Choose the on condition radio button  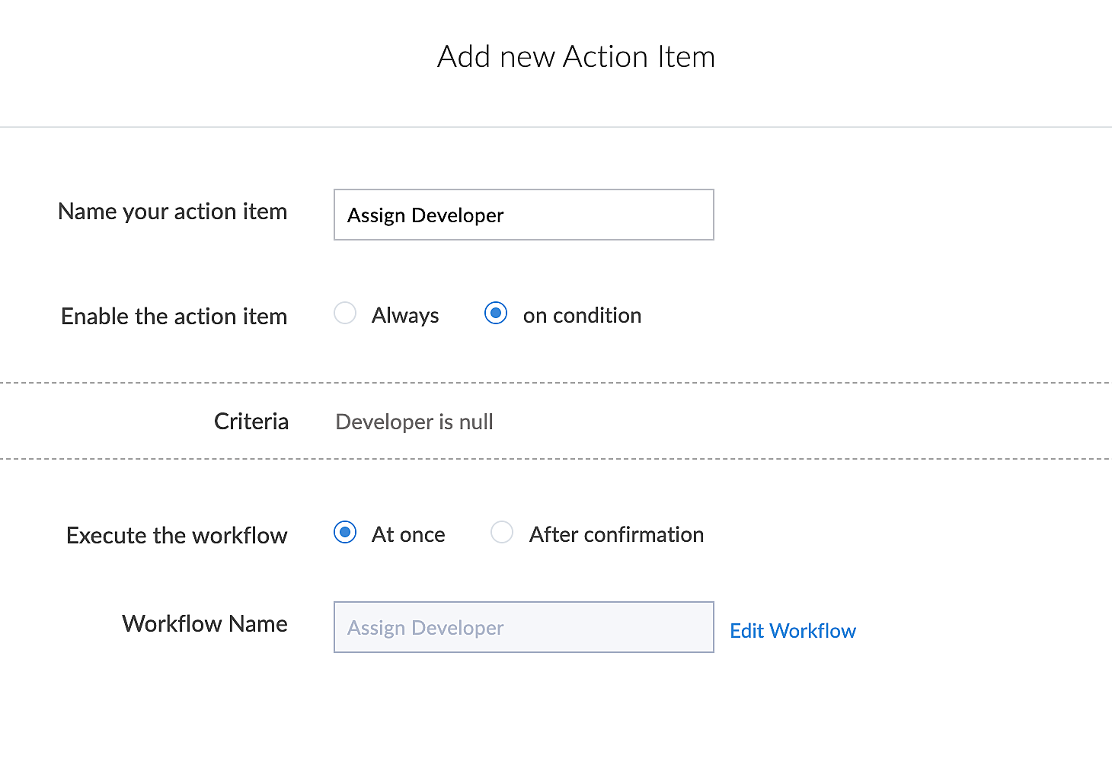pyautogui.click(x=496, y=314)
